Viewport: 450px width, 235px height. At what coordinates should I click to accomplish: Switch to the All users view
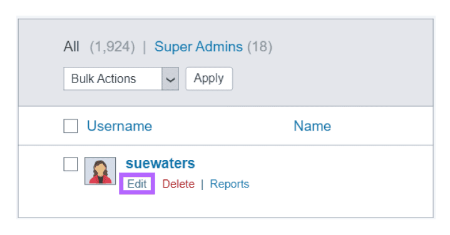[71, 46]
